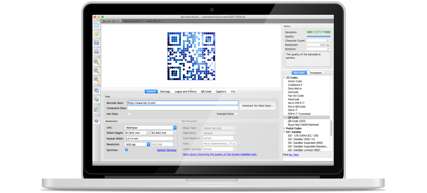Open help via question mark icon
This screenshot has height=193, width=427.
tap(96, 120)
